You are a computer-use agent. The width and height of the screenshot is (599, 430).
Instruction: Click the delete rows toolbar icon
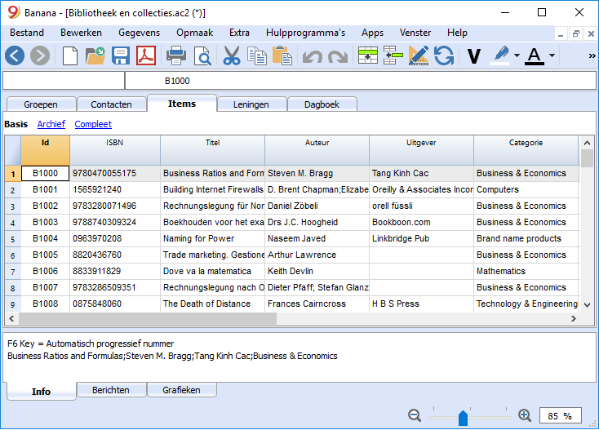pos(393,55)
